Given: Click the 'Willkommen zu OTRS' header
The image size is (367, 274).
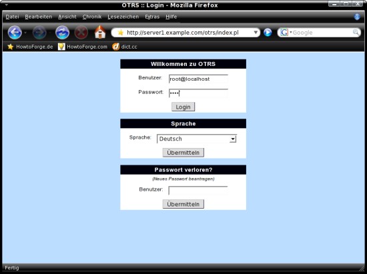Looking at the screenshot, I should 183,64.
